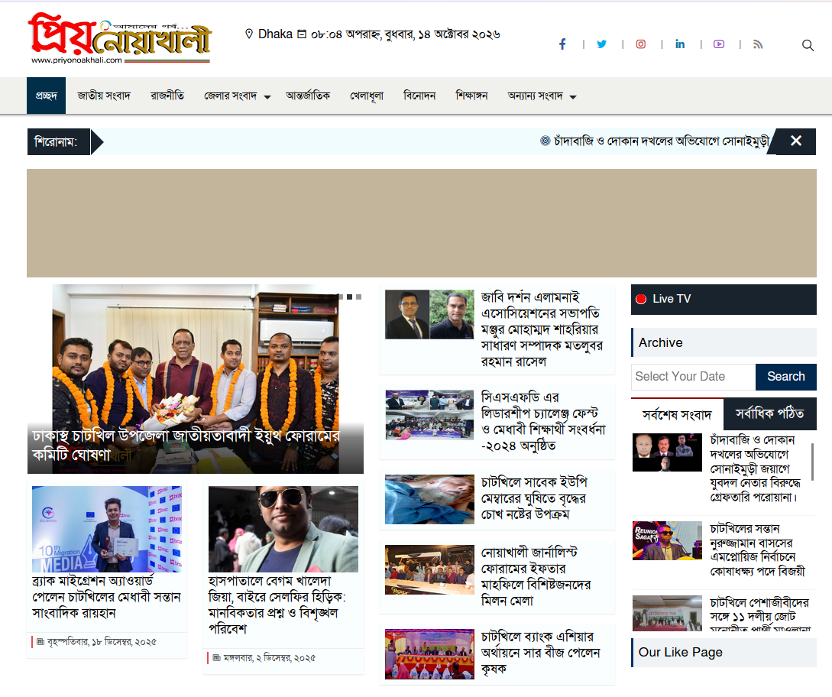Image resolution: width=832 pixels, height=697 pixels.
Task: Open the আন্তর্জাতিক menu item
Action: click(x=308, y=96)
